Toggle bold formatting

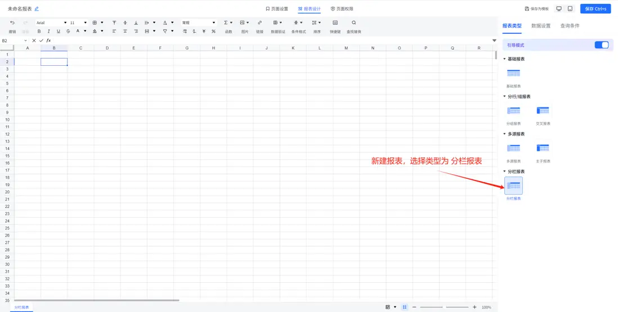[x=39, y=31]
